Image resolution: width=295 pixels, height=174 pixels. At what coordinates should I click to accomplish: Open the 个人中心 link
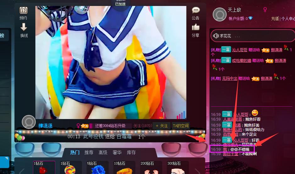(x=288, y=19)
